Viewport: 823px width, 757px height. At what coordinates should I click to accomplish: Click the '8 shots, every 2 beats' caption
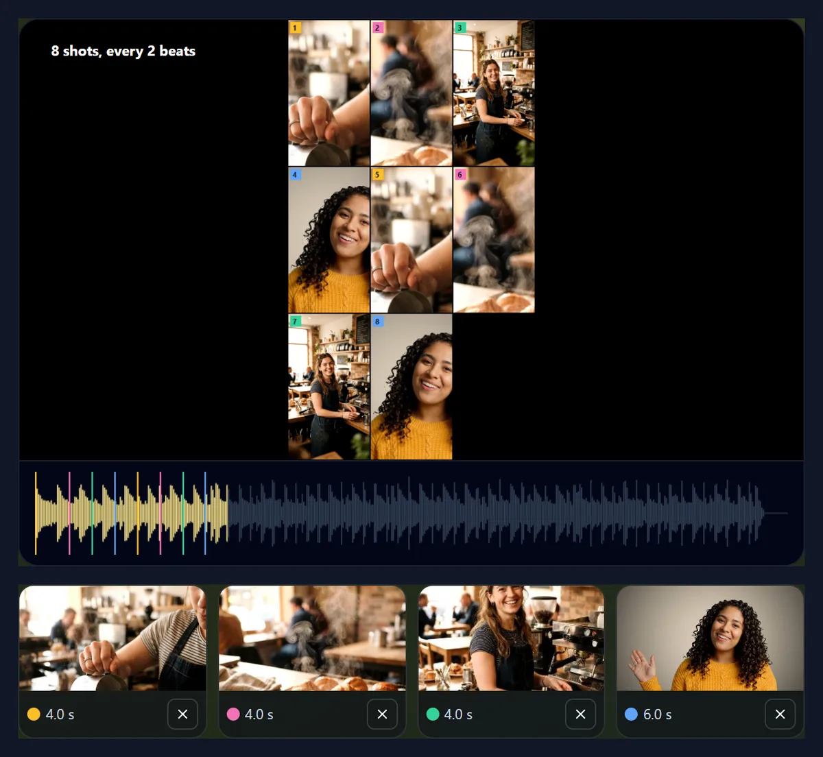tap(123, 51)
